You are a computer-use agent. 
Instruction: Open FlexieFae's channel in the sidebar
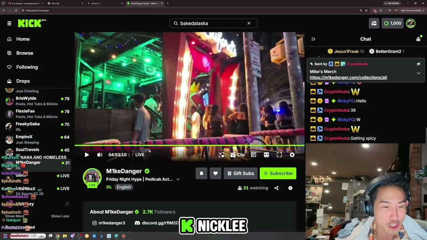[37, 114]
